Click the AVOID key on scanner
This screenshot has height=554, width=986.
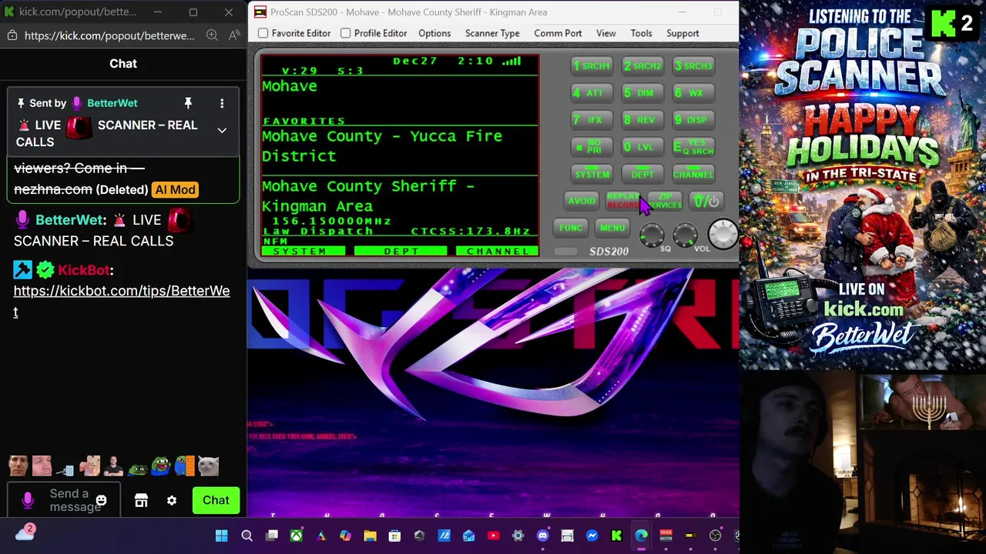[x=582, y=202]
